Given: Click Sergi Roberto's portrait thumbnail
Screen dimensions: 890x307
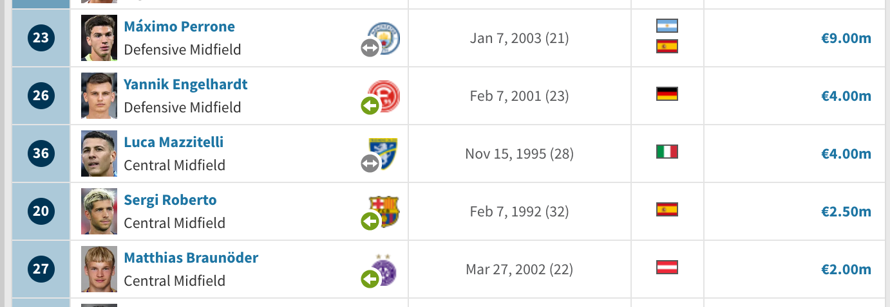Looking at the screenshot, I should point(99,211).
